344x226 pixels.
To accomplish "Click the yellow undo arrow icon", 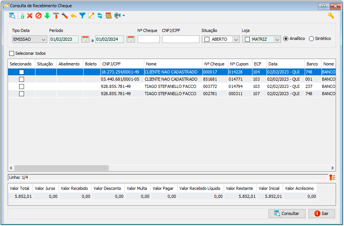I will click(74, 16).
